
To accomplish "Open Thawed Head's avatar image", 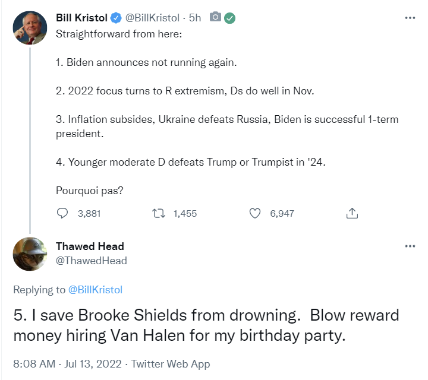I will click(30, 254).
